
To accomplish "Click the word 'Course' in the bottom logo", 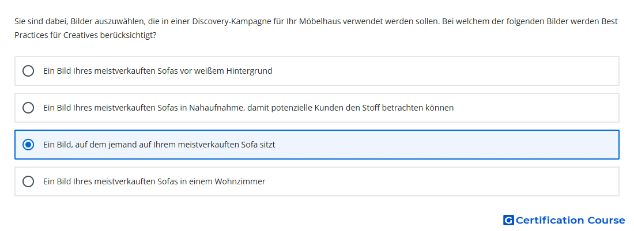I will [x=606, y=220].
